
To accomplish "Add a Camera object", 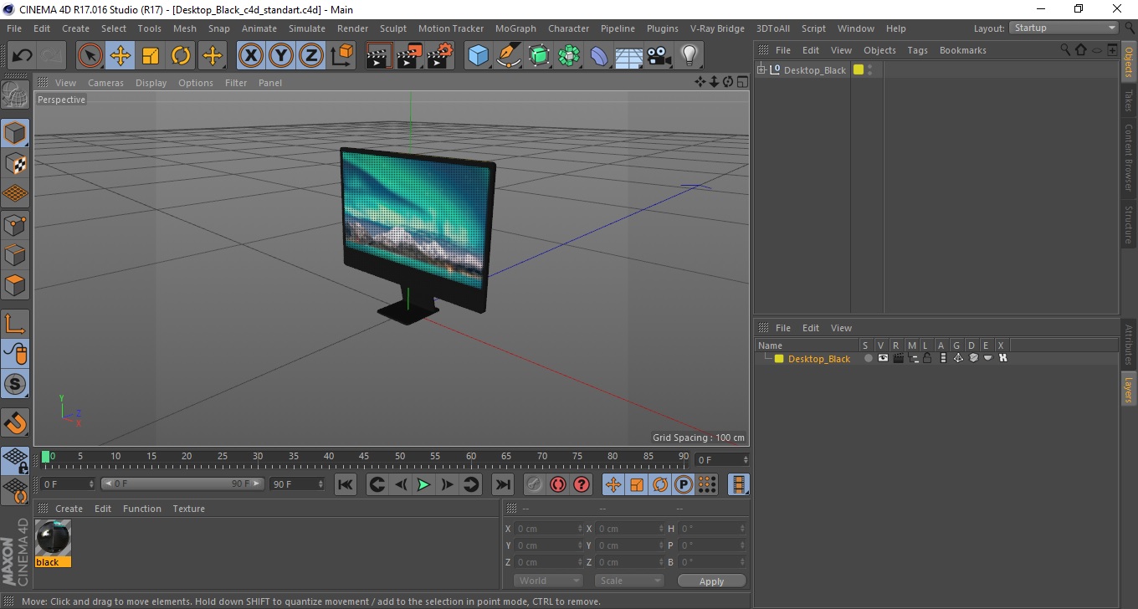I will click(x=659, y=56).
